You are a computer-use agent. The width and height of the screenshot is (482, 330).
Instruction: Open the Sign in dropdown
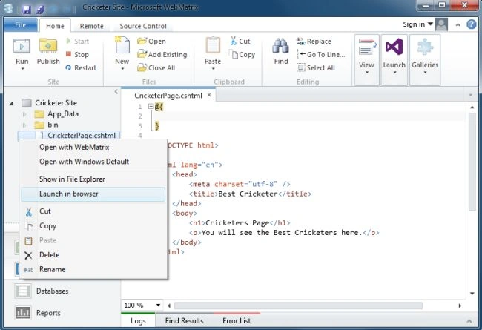(418, 24)
